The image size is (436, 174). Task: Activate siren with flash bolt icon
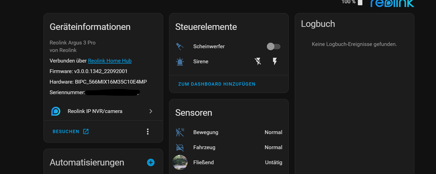(x=275, y=61)
